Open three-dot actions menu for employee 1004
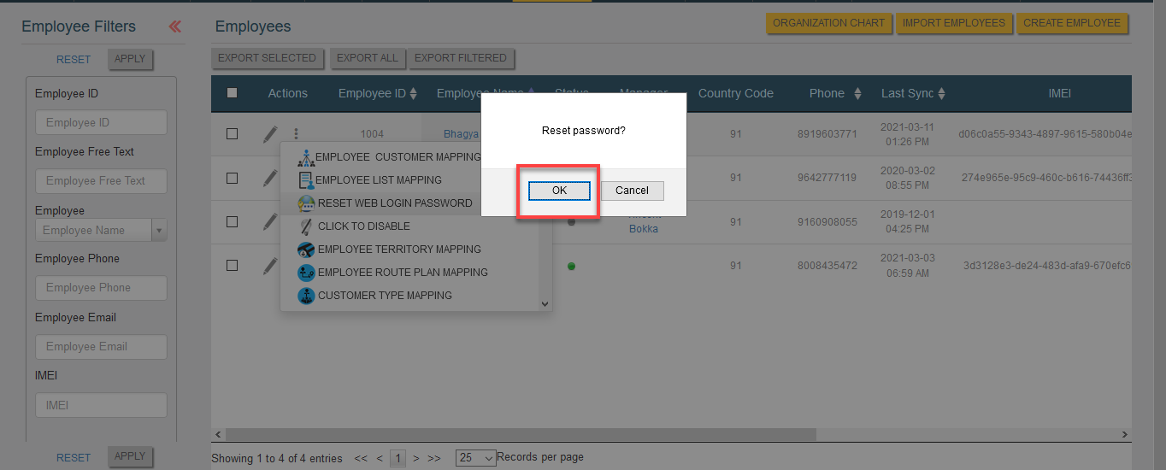The height and width of the screenshot is (470, 1166). point(296,134)
